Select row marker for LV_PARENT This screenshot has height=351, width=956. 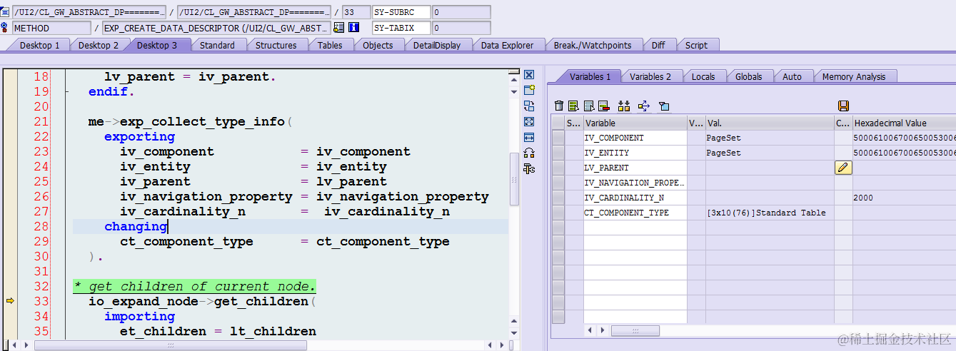558,168
